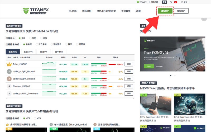Click rank 2 badge for spider_AUDJPY_Uptrend

coord(9,72)
